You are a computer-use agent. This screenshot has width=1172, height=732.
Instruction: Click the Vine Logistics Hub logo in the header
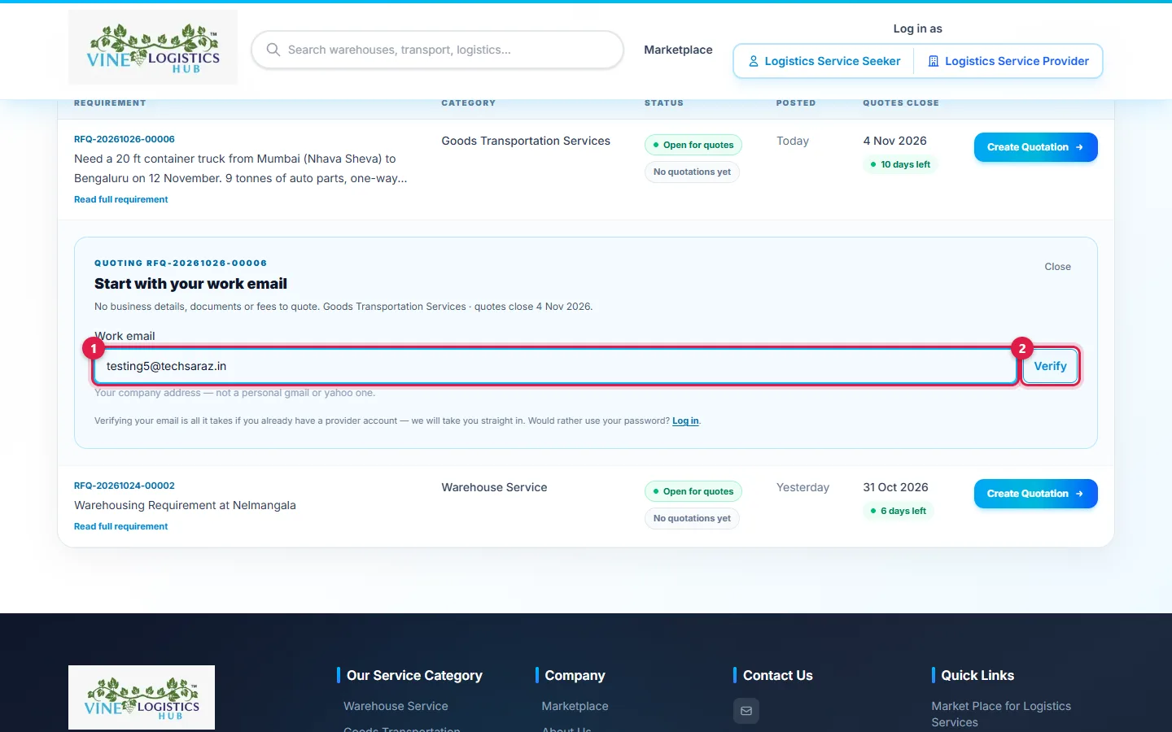pyautogui.click(x=153, y=48)
